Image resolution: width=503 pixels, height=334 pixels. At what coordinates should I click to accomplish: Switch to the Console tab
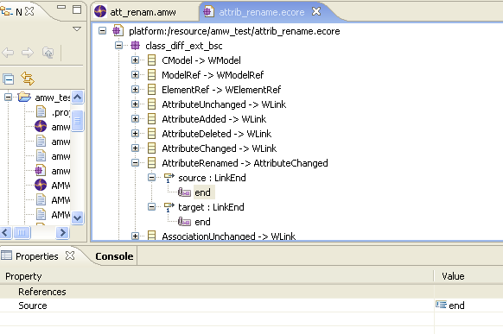coord(114,256)
